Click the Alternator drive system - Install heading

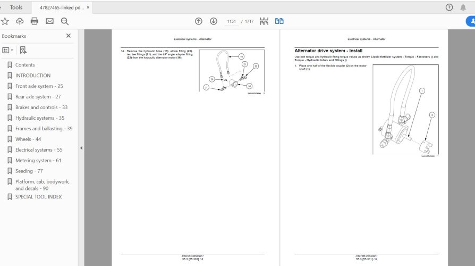pyautogui.click(x=328, y=51)
